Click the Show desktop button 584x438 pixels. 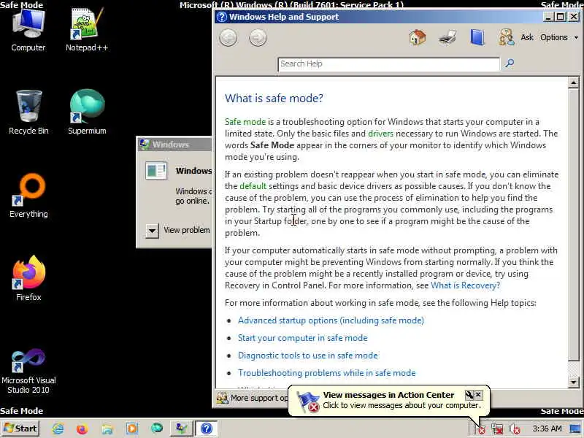(576, 429)
